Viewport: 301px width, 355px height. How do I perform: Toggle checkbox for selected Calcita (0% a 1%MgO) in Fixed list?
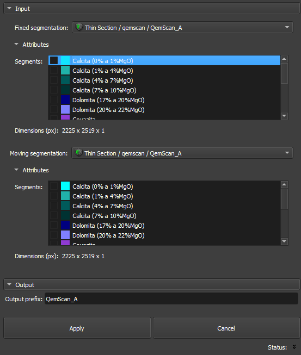tap(54, 60)
